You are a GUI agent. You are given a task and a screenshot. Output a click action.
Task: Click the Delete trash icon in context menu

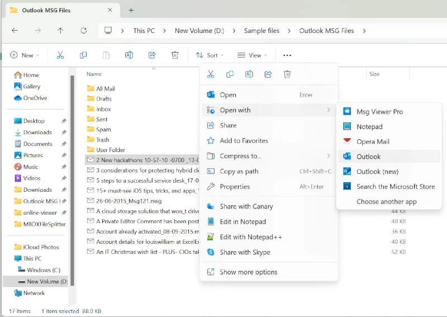pyautogui.click(x=287, y=74)
